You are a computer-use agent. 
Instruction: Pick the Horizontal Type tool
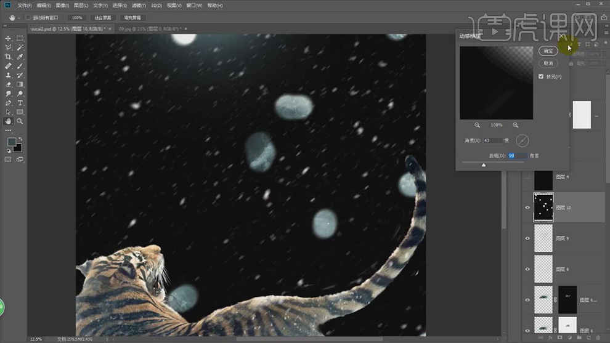point(20,103)
